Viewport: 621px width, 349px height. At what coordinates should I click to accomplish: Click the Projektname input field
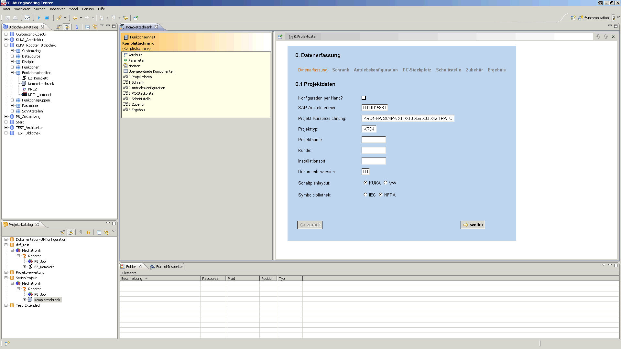pyautogui.click(x=374, y=140)
